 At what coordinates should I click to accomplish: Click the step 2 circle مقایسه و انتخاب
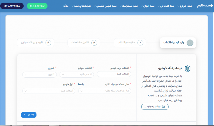click(140, 43)
